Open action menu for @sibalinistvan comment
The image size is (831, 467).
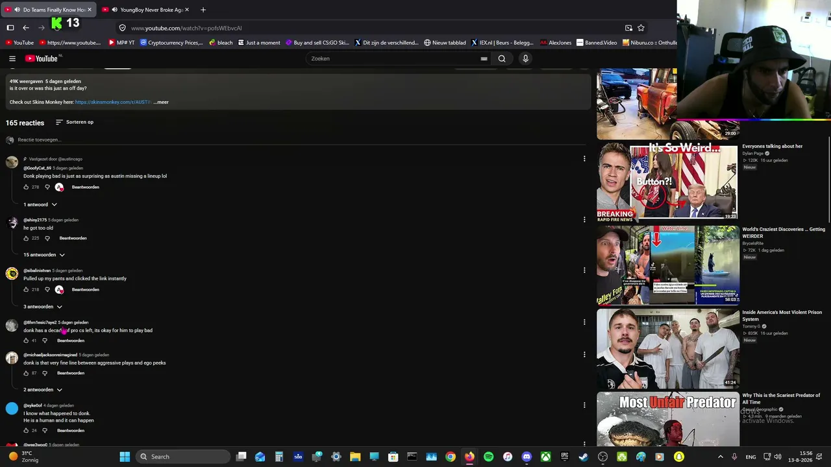584,270
